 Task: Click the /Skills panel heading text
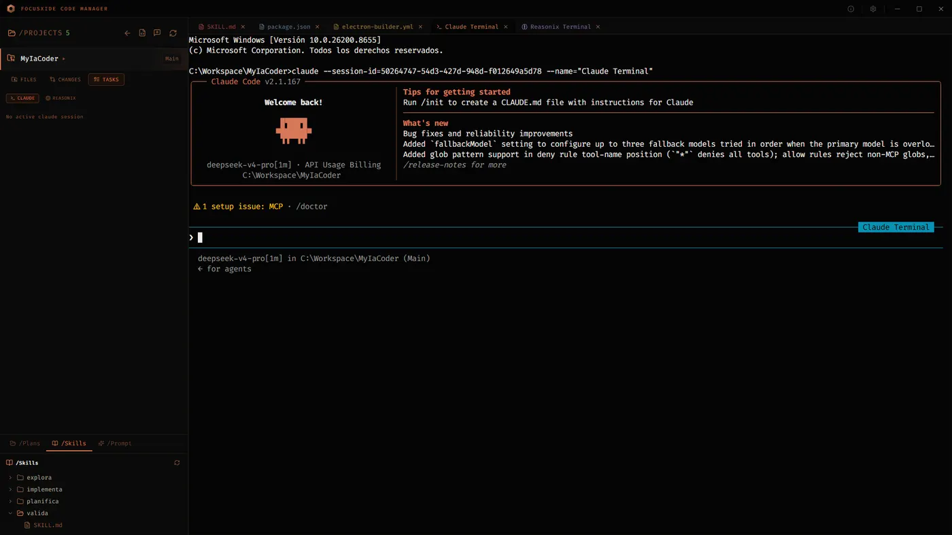[27, 463]
